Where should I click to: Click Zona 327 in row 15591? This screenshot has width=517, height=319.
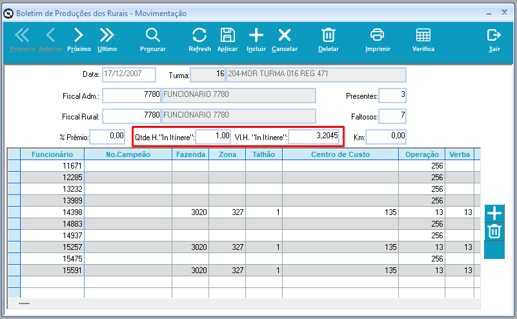227,270
